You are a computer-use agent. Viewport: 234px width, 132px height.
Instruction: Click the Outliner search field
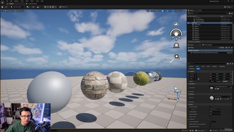coord(210,13)
